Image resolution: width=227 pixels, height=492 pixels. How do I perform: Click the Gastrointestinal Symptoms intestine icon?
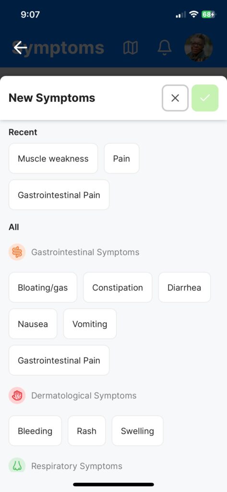click(x=17, y=252)
